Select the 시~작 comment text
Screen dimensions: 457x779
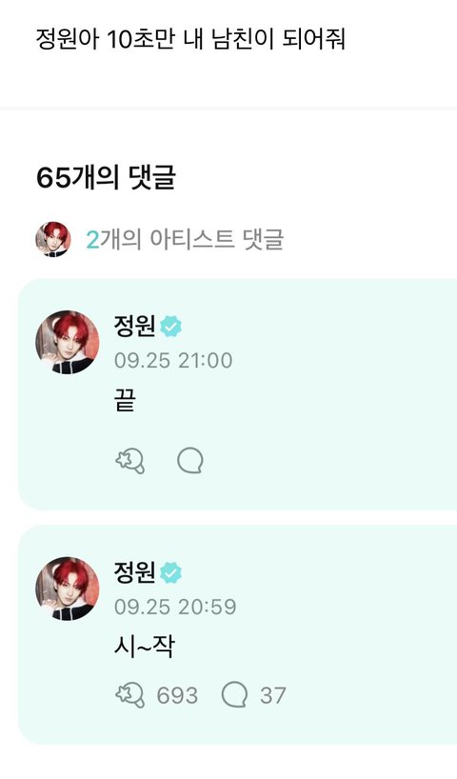pos(144,647)
